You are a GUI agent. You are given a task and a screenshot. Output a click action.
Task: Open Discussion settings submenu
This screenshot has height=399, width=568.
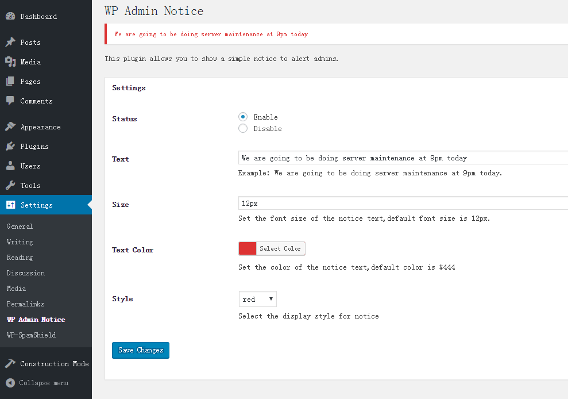point(26,273)
